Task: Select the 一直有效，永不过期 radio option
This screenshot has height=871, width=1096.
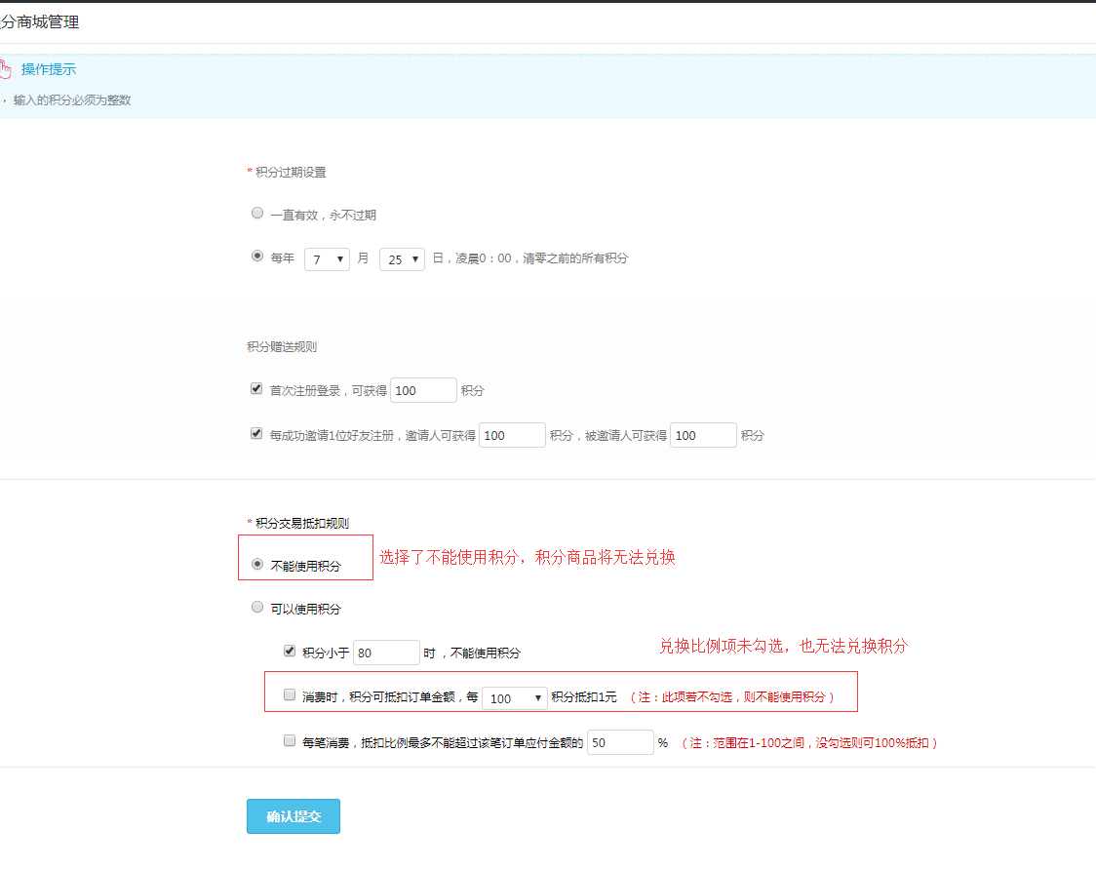Action: (x=257, y=213)
